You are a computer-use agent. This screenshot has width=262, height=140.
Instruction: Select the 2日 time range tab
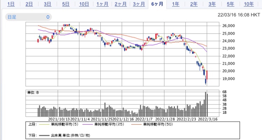point(29,5)
